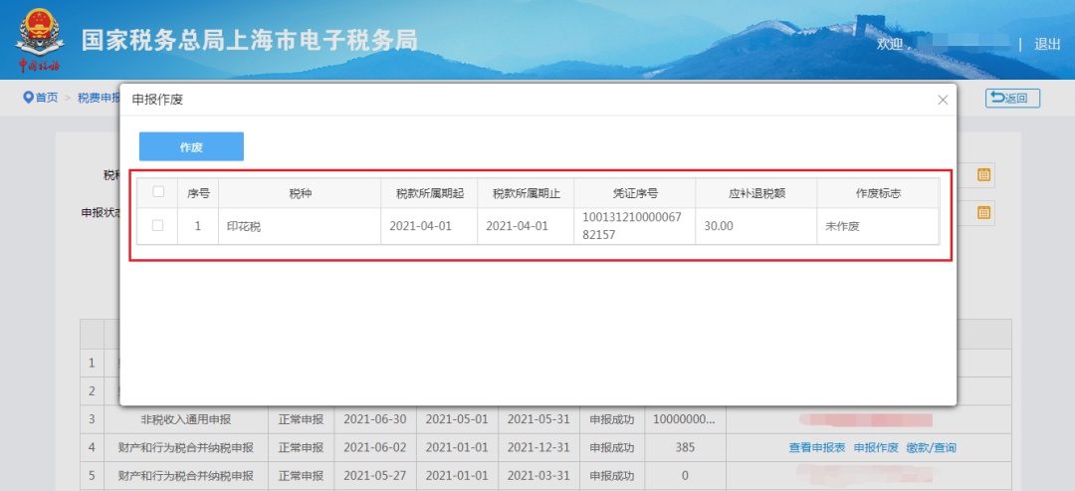Click the 应补退税额 column header
The width and height of the screenshot is (1075, 491).
tap(755, 193)
